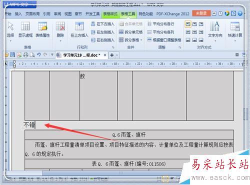Collapse the ribbon with the up-arrow icon

(x=214, y=13)
